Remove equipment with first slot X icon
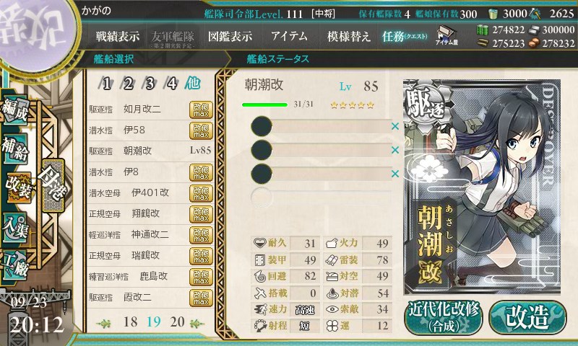The image size is (578, 346). [394, 126]
